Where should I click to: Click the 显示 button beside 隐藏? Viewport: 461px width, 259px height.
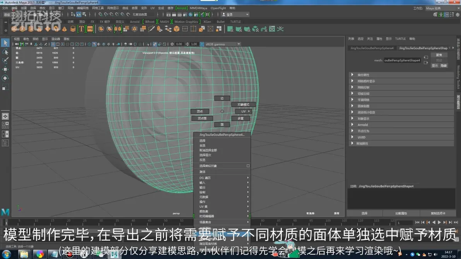[435, 65]
